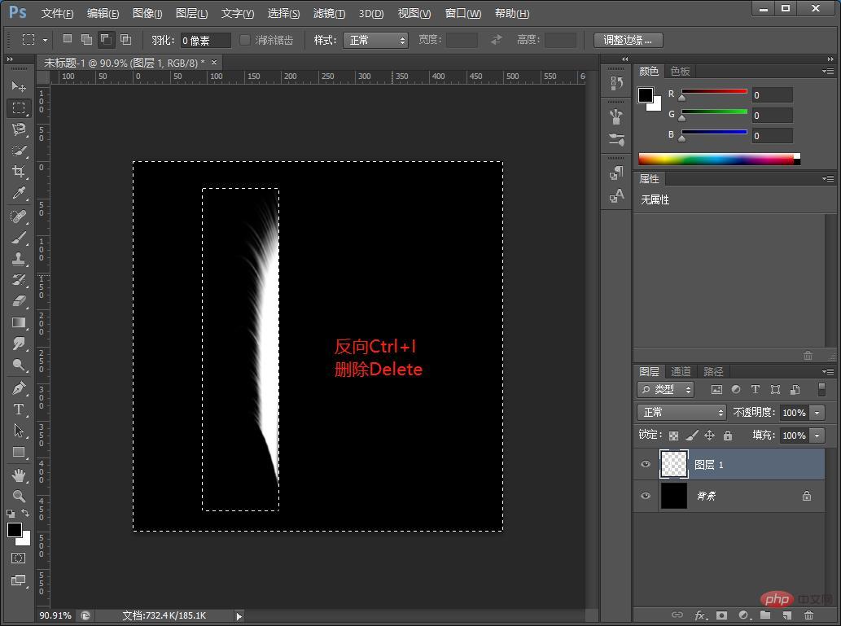
Task: Choose the Eyedropper tool
Action: click(x=19, y=193)
